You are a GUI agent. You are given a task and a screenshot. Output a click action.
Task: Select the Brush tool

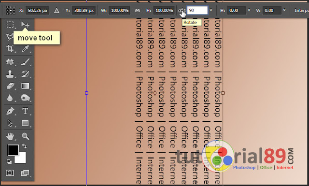click(25, 62)
